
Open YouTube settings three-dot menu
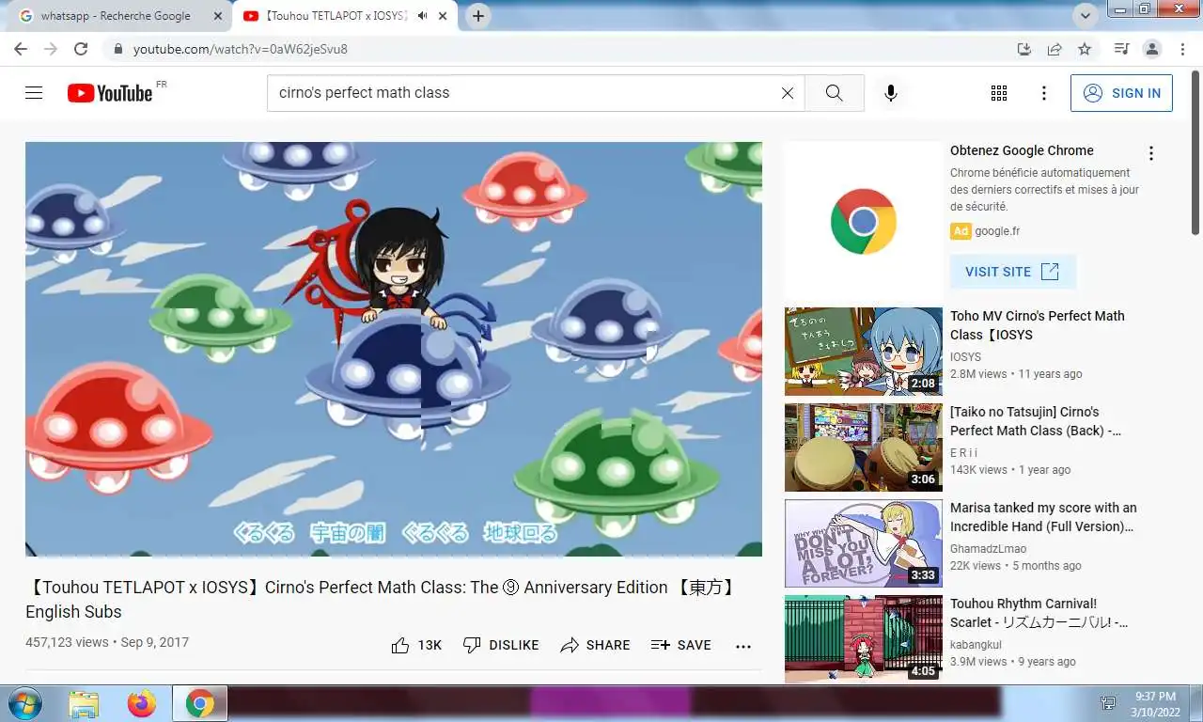coord(1043,93)
